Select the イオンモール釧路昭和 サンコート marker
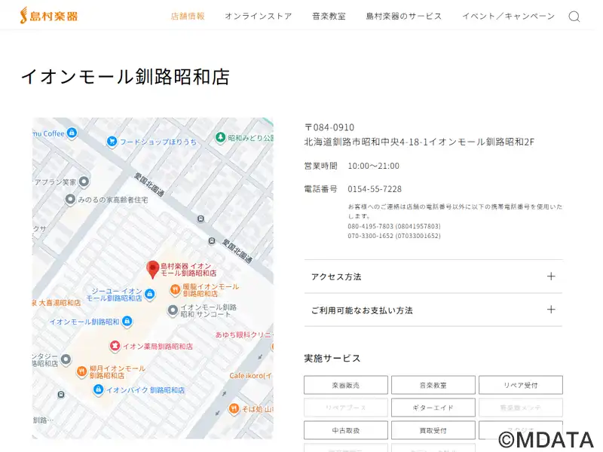The image size is (603, 452). coord(173,310)
